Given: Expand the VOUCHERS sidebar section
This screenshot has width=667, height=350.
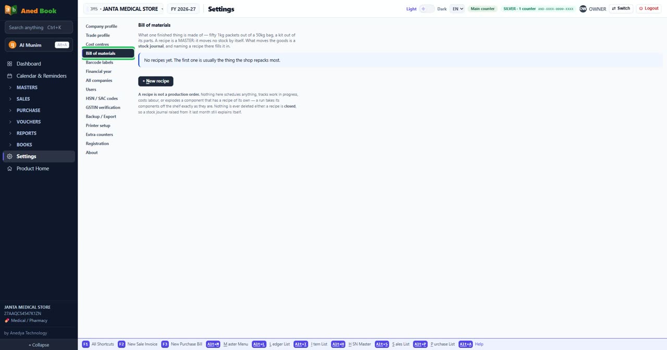Looking at the screenshot, I should (x=39, y=122).
